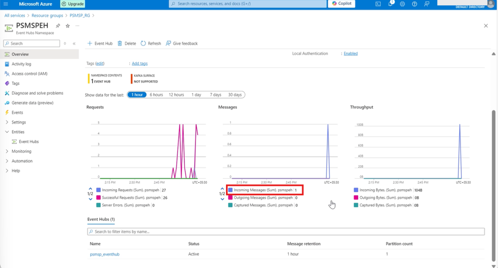Screen dimensions: 498x268
Task: Click Delete in the namespace toolbar
Action: [x=127, y=44]
